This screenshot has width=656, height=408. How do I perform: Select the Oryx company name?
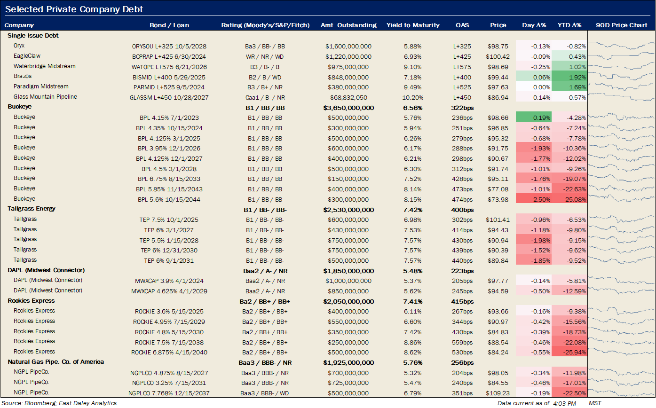click(x=19, y=46)
